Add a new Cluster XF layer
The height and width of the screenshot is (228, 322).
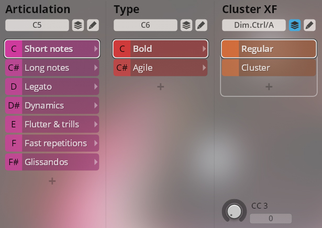click(x=269, y=87)
